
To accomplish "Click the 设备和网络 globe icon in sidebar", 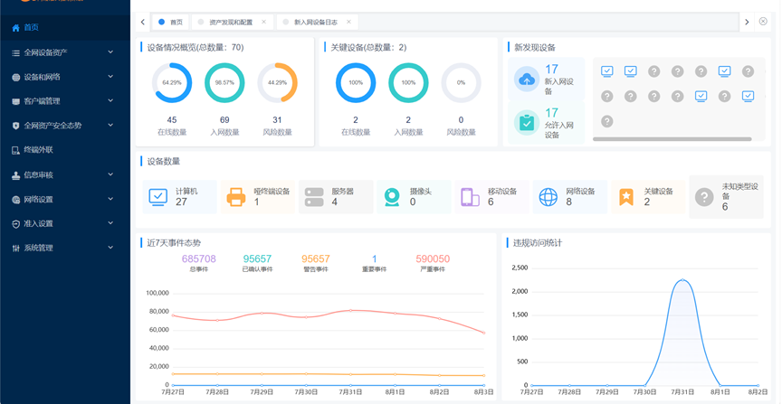I will [x=15, y=77].
